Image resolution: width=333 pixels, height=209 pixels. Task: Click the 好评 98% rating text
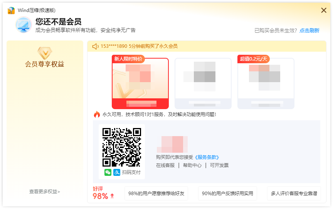pos(101,193)
